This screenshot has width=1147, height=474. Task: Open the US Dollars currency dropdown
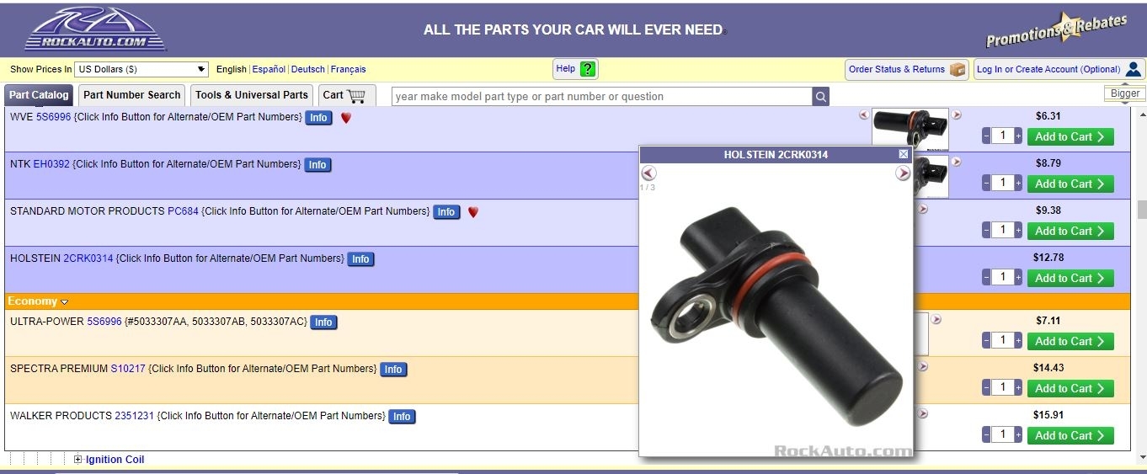pos(141,69)
